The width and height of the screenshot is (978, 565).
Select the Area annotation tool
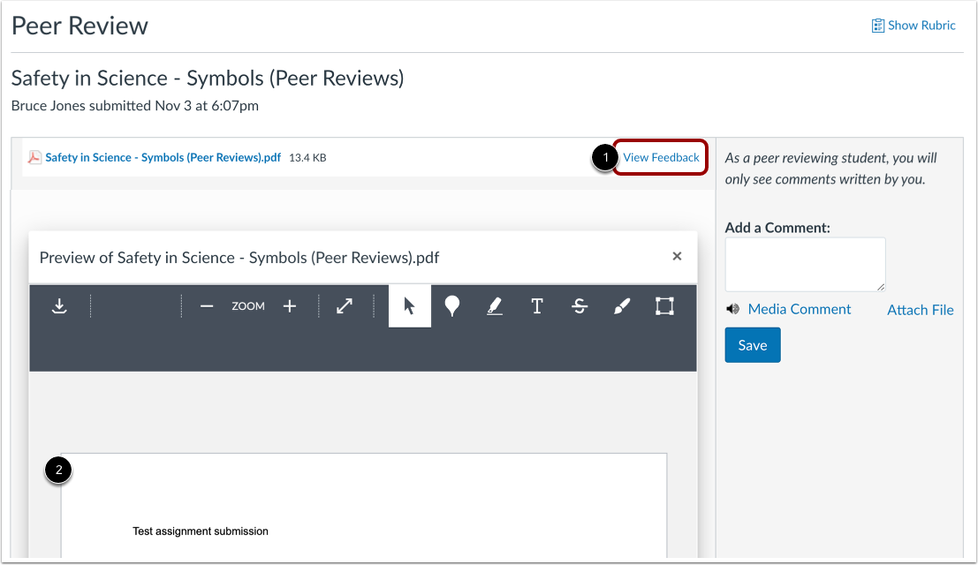pos(663,305)
